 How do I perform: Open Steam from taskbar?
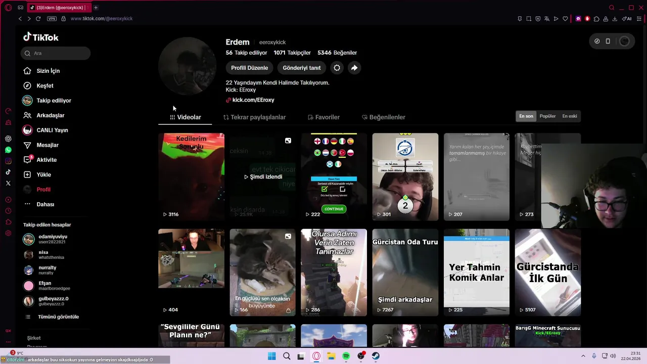click(x=376, y=356)
